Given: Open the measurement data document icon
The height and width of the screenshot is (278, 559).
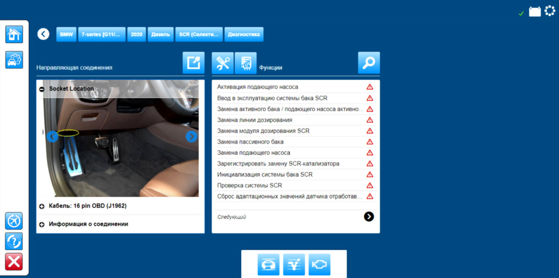Looking at the screenshot, I should [245, 62].
